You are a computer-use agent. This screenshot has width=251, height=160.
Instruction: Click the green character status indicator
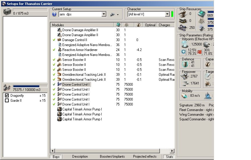point(172,14)
